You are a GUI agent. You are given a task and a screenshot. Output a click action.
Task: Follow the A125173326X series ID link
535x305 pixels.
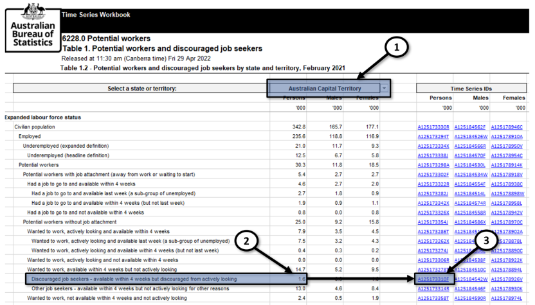(x=433, y=213)
